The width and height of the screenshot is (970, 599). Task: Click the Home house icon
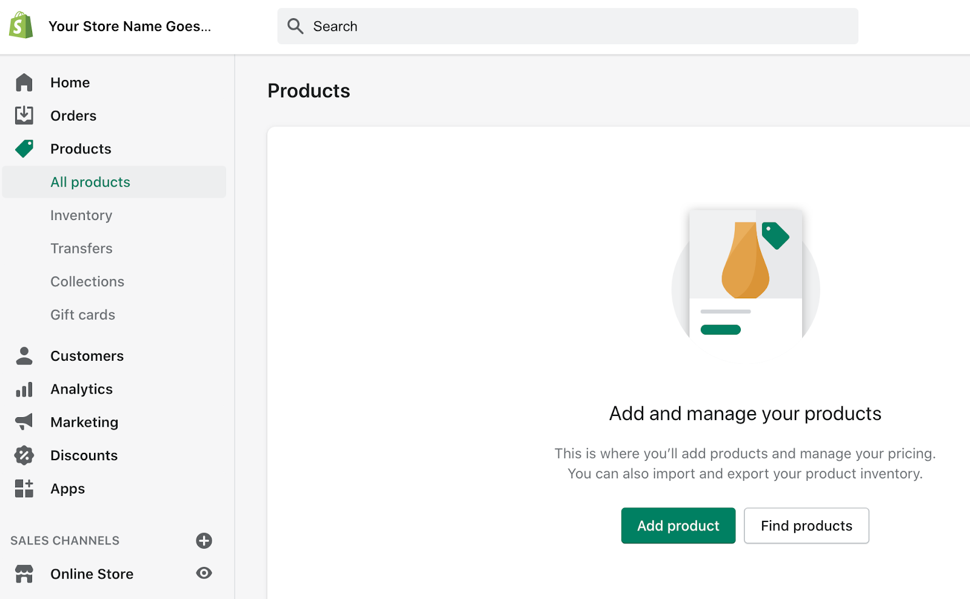(x=24, y=82)
